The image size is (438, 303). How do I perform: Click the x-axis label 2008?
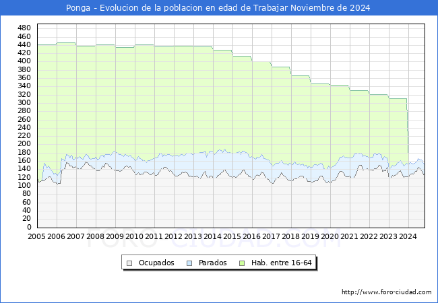coord(95,236)
